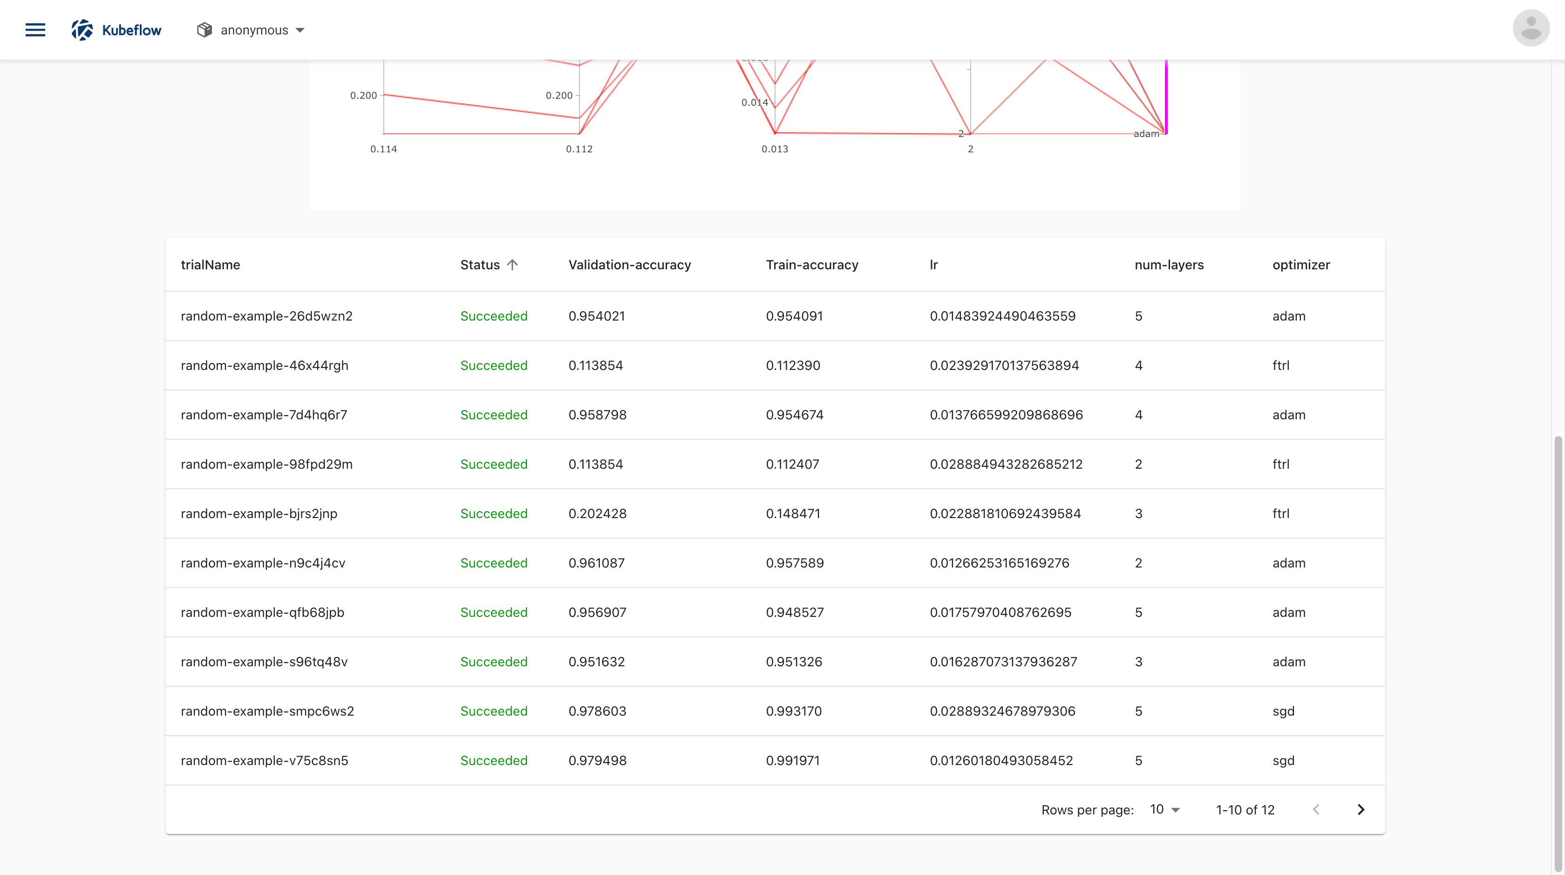The height and width of the screenshot is (875, 1565).
Task: Click train accuracy value 0.993170
Action: click(793, 711)
